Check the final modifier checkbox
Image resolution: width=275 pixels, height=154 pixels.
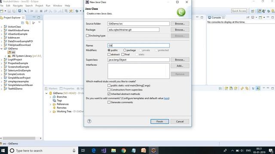(123, 54)
